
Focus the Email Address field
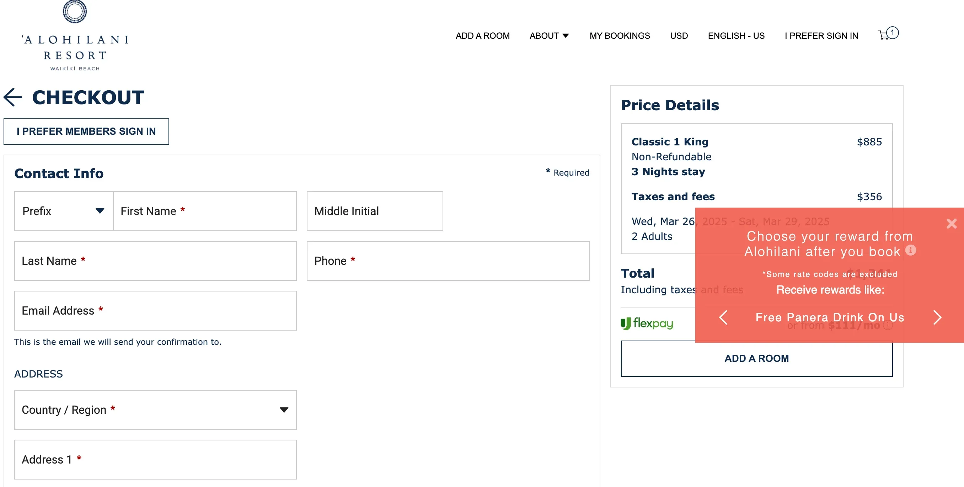pos(155,311)
